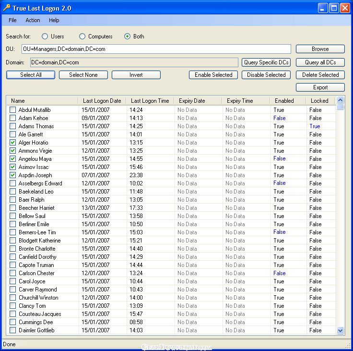Click the scroll down arrow of the list

point(341,331)
